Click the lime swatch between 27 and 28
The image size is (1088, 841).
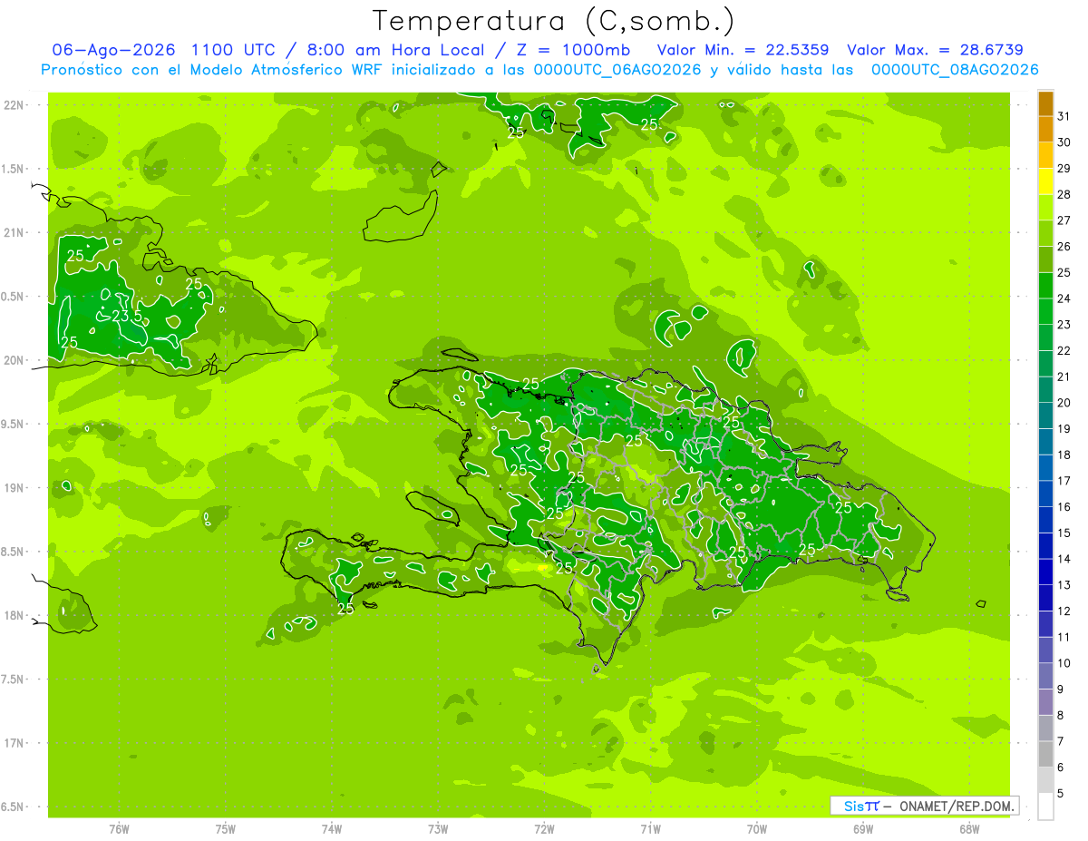tap(1046, 208)
